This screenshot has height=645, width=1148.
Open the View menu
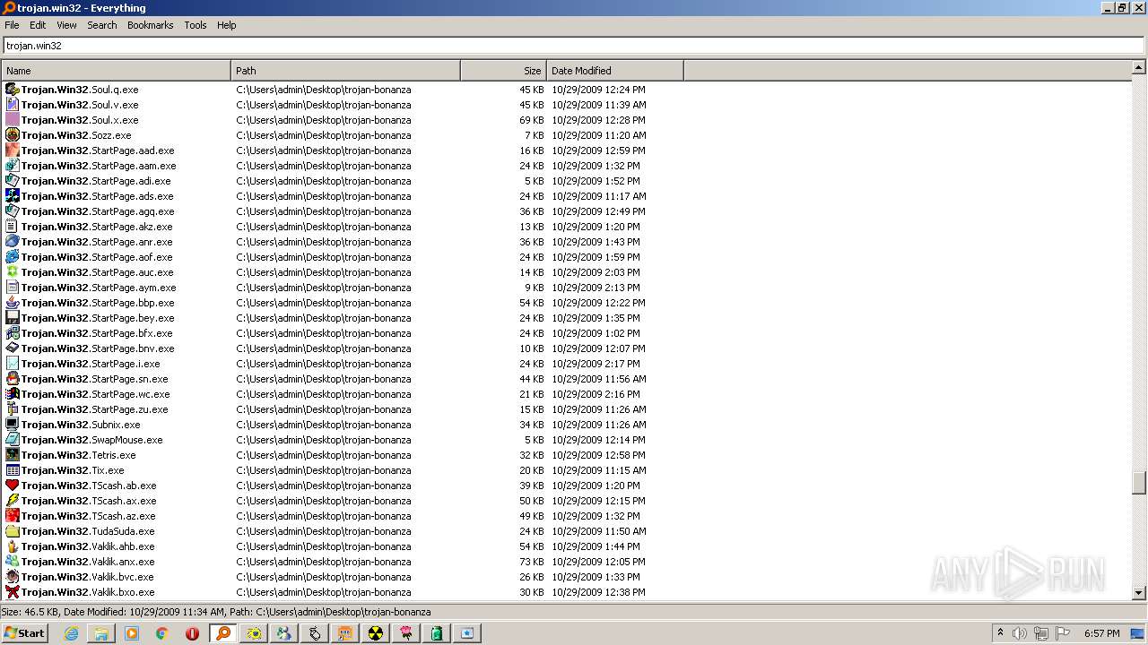pos(66,25)
